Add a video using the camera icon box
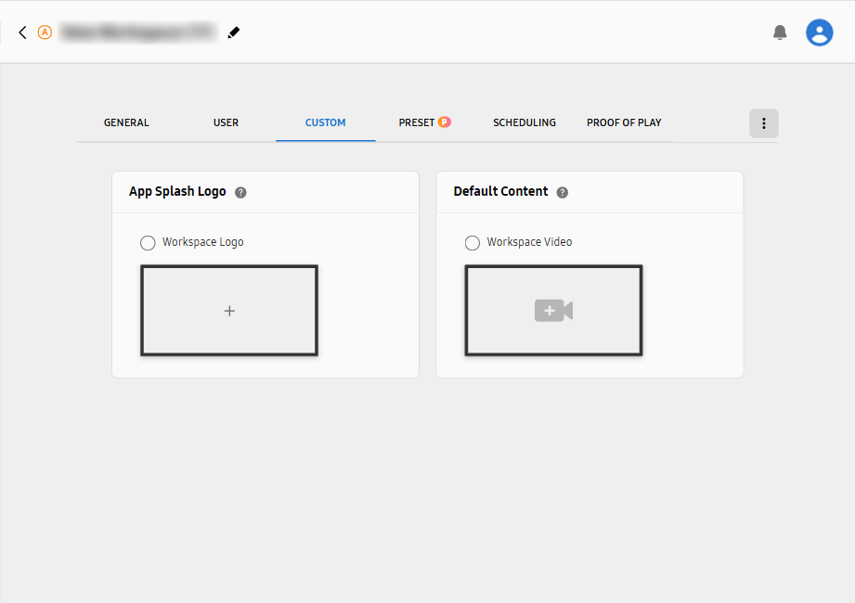The height and width of the screenshot is (603, 855). tap(553, 311)
